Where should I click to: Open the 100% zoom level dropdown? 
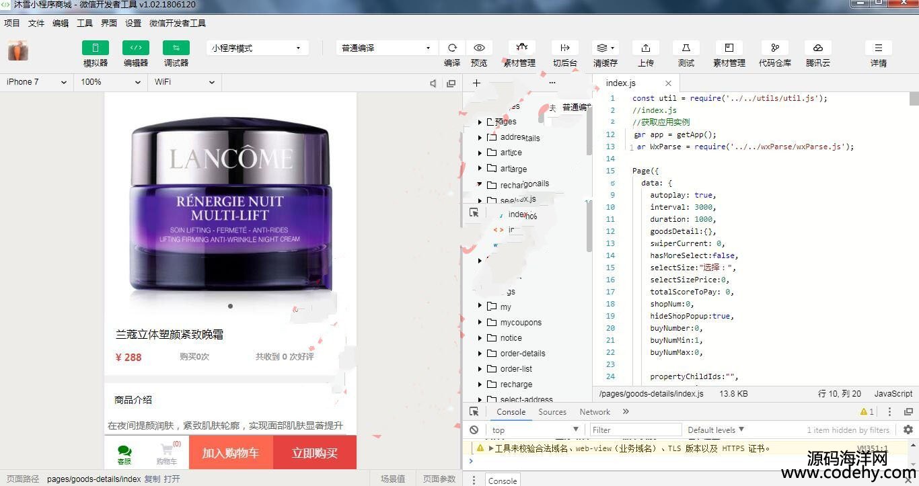[111, 82]
